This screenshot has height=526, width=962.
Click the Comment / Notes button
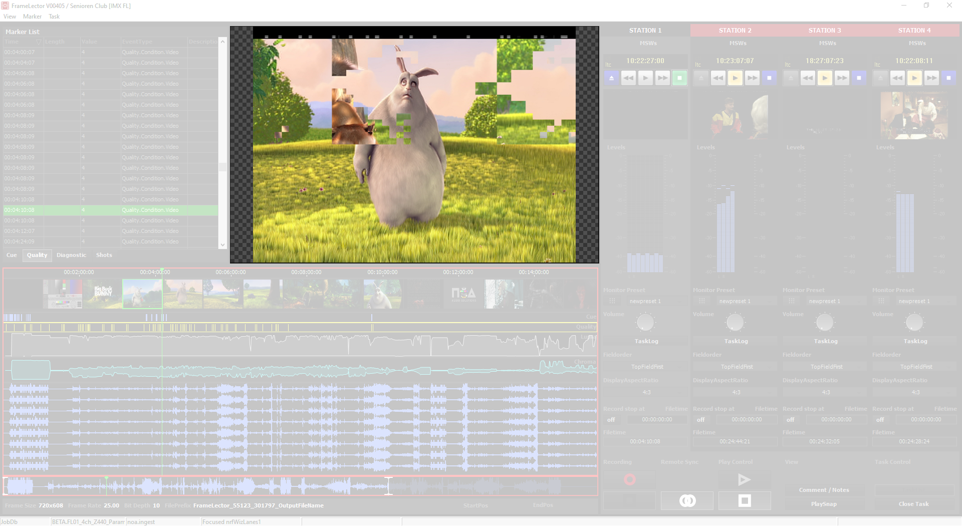click(x=824, y=490)
